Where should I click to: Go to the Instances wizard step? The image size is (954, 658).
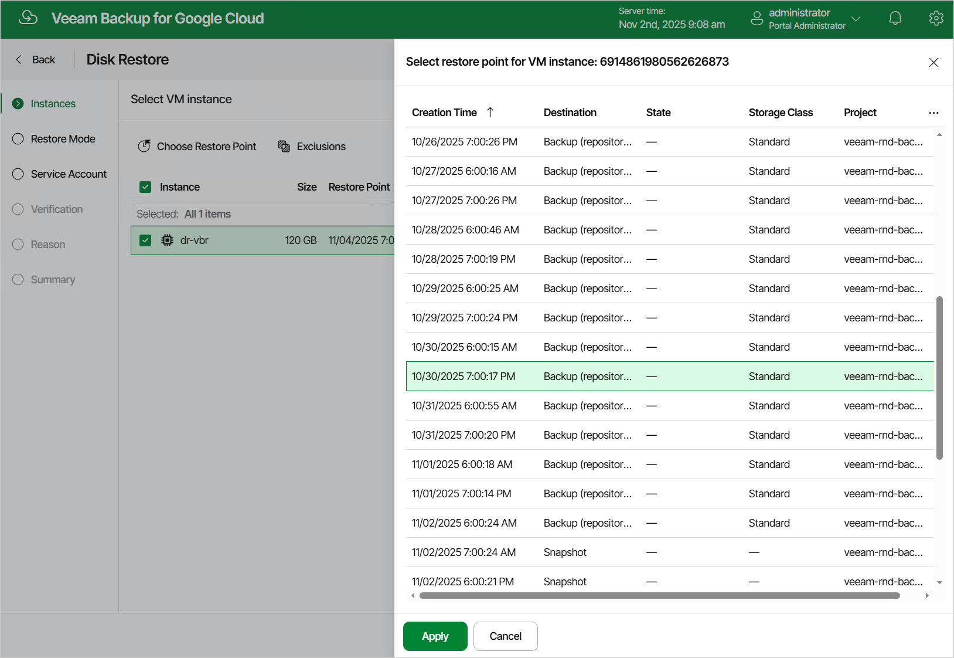coord(53,104)
